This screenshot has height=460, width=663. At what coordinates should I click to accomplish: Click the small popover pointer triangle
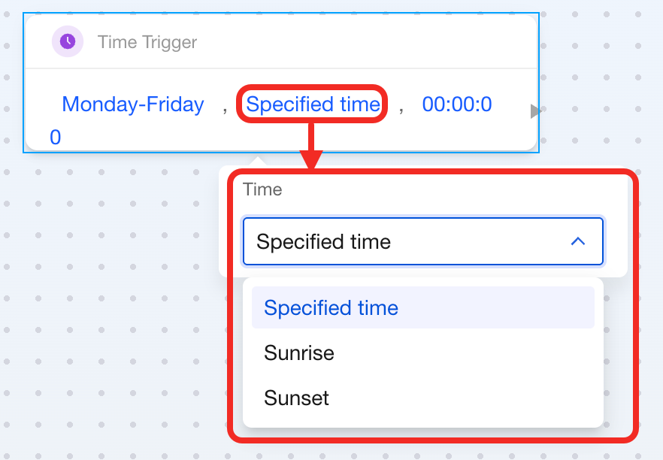coord(258,160)
